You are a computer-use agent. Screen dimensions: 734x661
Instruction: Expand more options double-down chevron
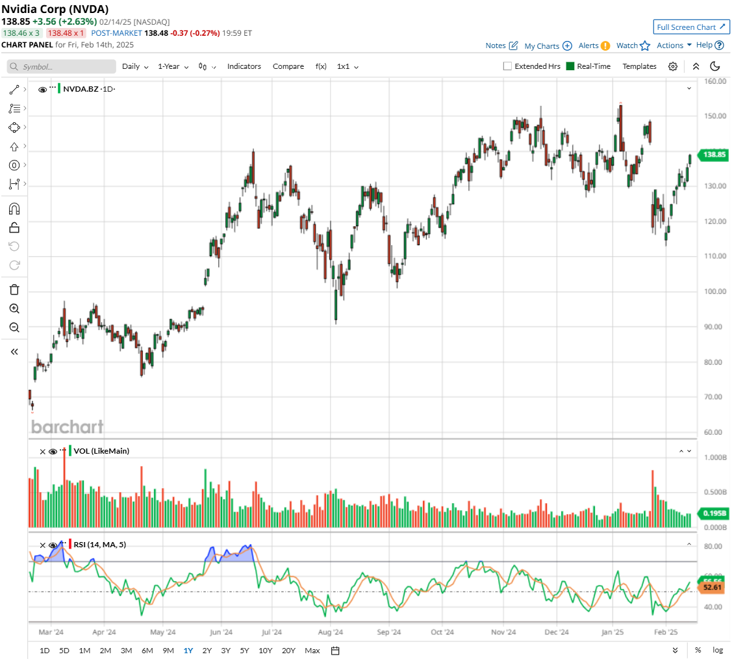tap(675, 650)
